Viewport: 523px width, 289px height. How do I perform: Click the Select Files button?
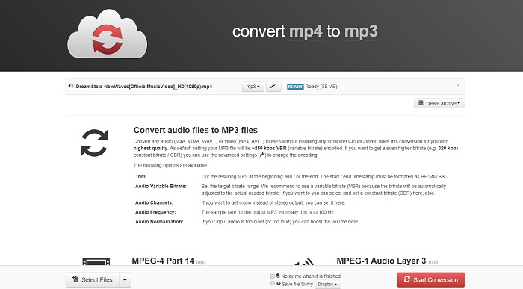[x=93, y=280]
